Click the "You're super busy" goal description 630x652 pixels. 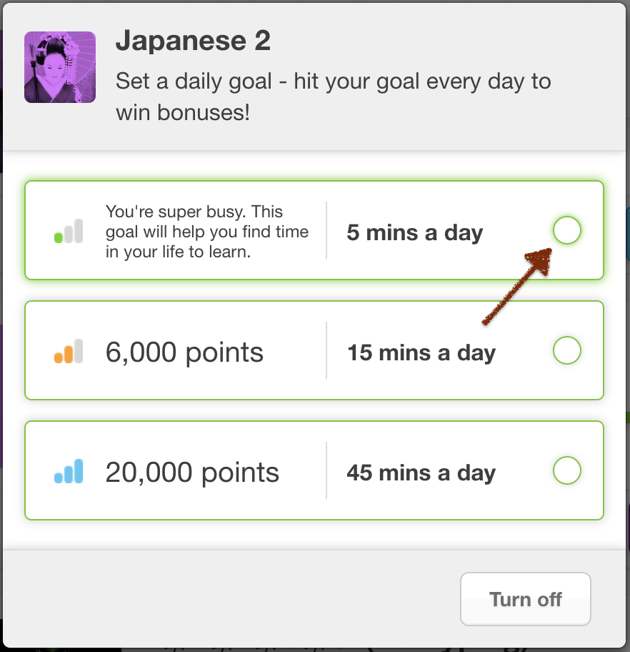point(207,232)
